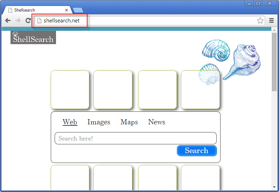Click the 'Search here!' input field

pos(135,138)
